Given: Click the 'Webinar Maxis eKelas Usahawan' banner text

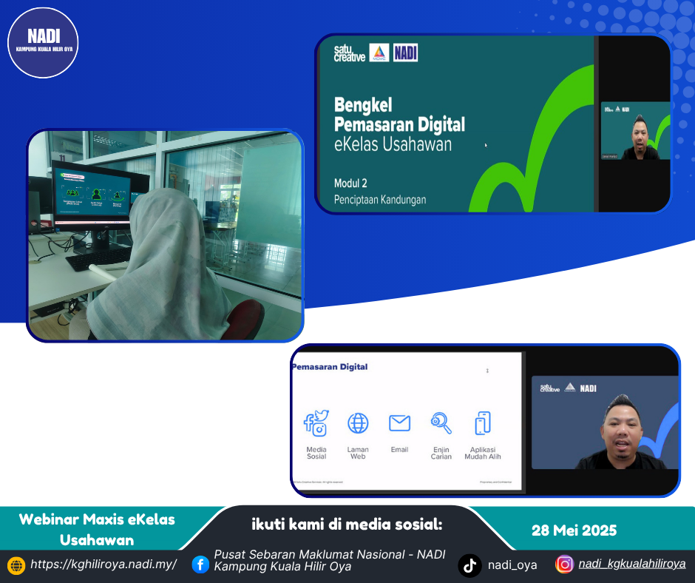Looking at the screenshot, I should (x=97, y=529).
